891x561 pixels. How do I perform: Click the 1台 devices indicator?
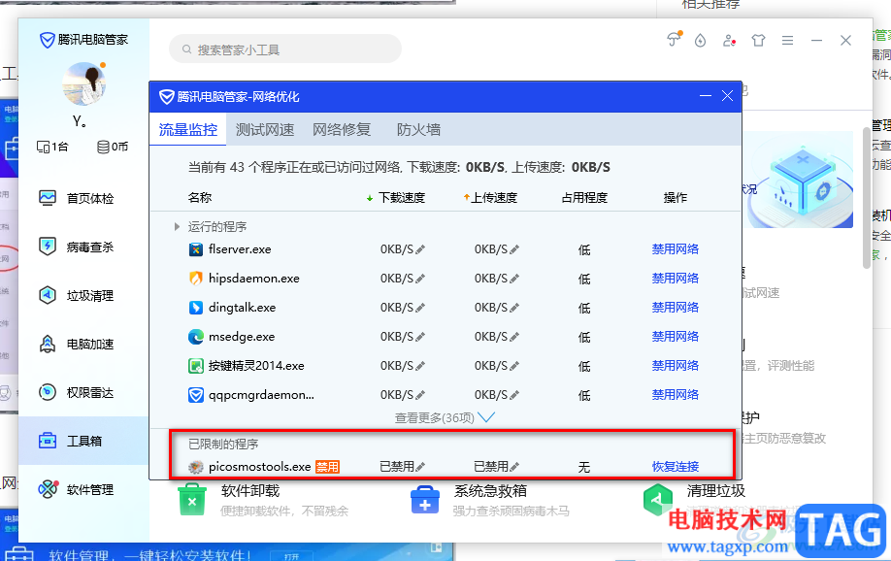pos(52,147)
